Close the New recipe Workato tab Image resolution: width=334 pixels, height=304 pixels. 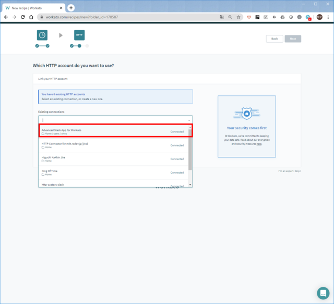click(x=61, y=8)
